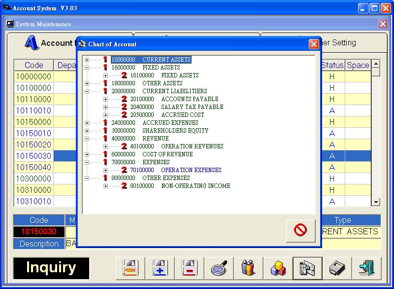Select 24000000 ACCRUED EXPENSES tree item
This screenshot has height=289, width=394.
pyautogui.click(x=155, y=123)
